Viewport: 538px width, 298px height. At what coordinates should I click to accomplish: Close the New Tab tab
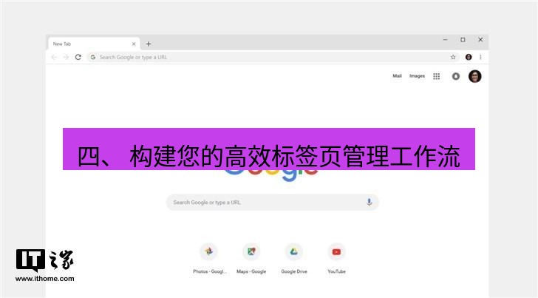(134, 44)
